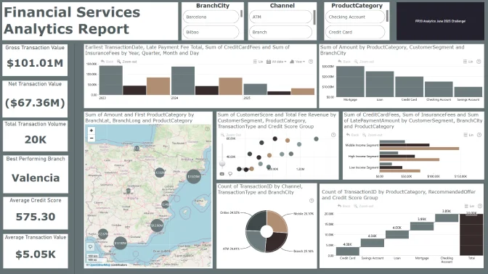The height and width of the screenshot is (274, 488).
Task: Select Credit Card in ProductCategory slicer
Action: (355, 32)
